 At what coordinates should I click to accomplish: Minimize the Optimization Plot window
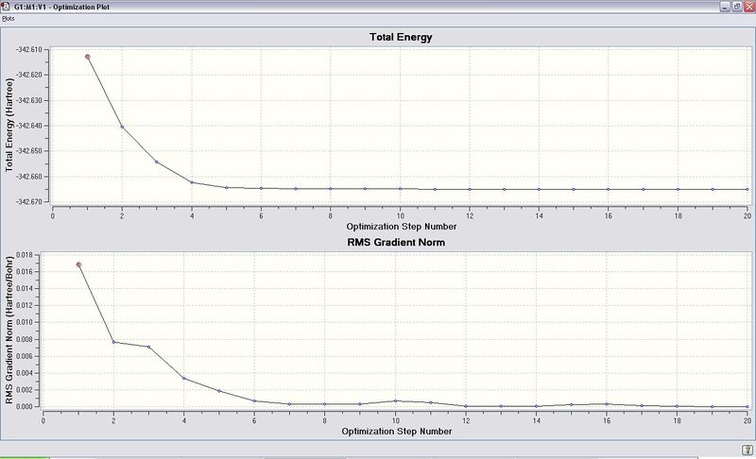tap(725, 7)
